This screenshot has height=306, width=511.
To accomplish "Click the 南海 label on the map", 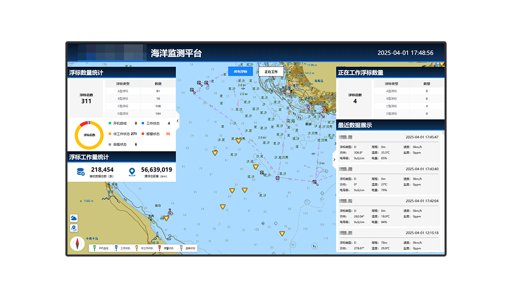I will (290, 121).
